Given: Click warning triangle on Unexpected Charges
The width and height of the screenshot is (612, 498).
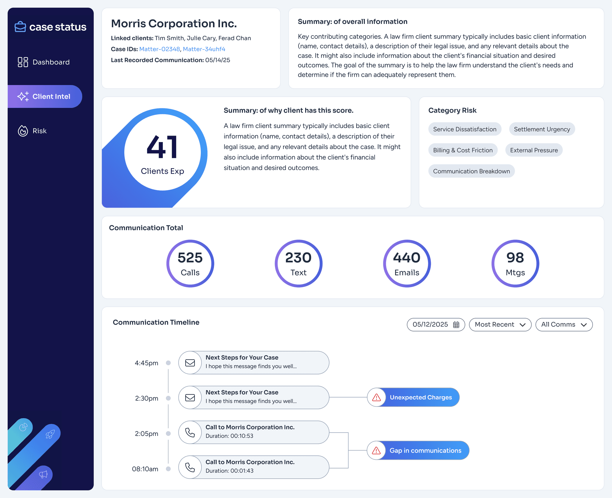Looking at the screenshot, I should click(377, 397).
